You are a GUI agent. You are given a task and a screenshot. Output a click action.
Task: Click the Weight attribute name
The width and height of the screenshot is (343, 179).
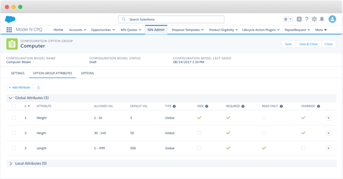click(x=42, y=118)
